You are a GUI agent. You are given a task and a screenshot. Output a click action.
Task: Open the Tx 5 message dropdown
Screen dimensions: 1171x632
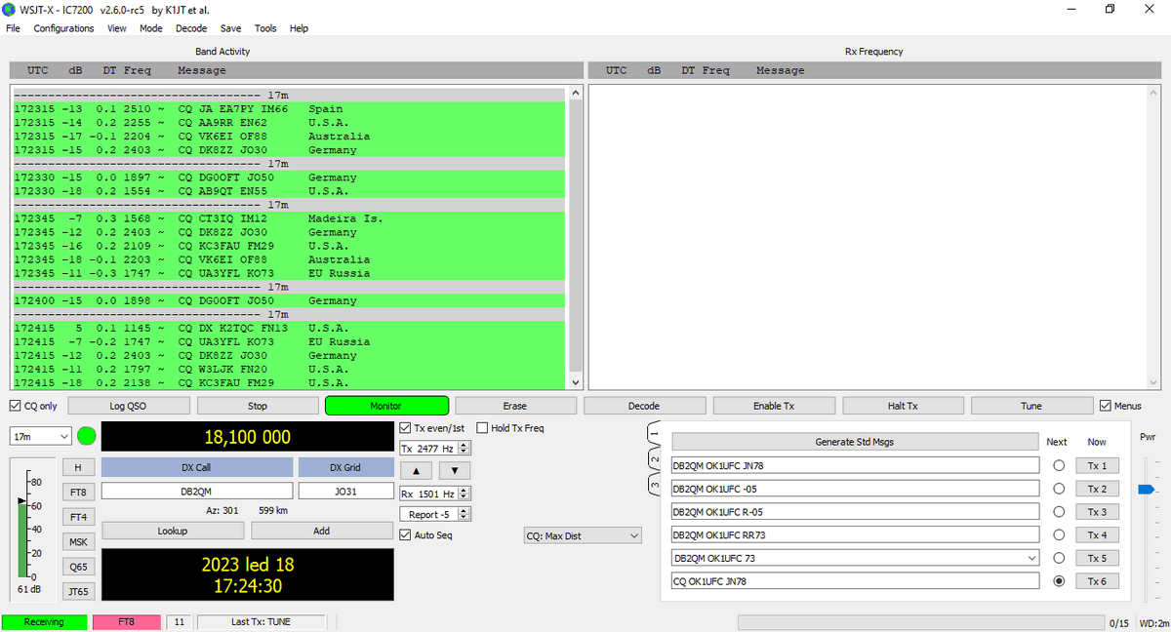click(x=1032, y=558)
